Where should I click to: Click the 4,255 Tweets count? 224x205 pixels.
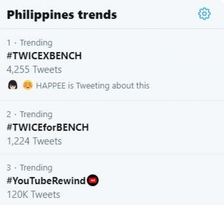coord(34,69)
